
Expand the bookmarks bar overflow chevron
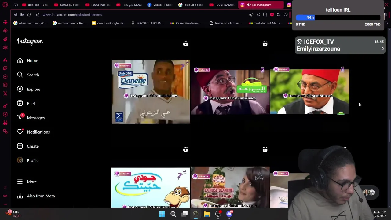point(386,23)
